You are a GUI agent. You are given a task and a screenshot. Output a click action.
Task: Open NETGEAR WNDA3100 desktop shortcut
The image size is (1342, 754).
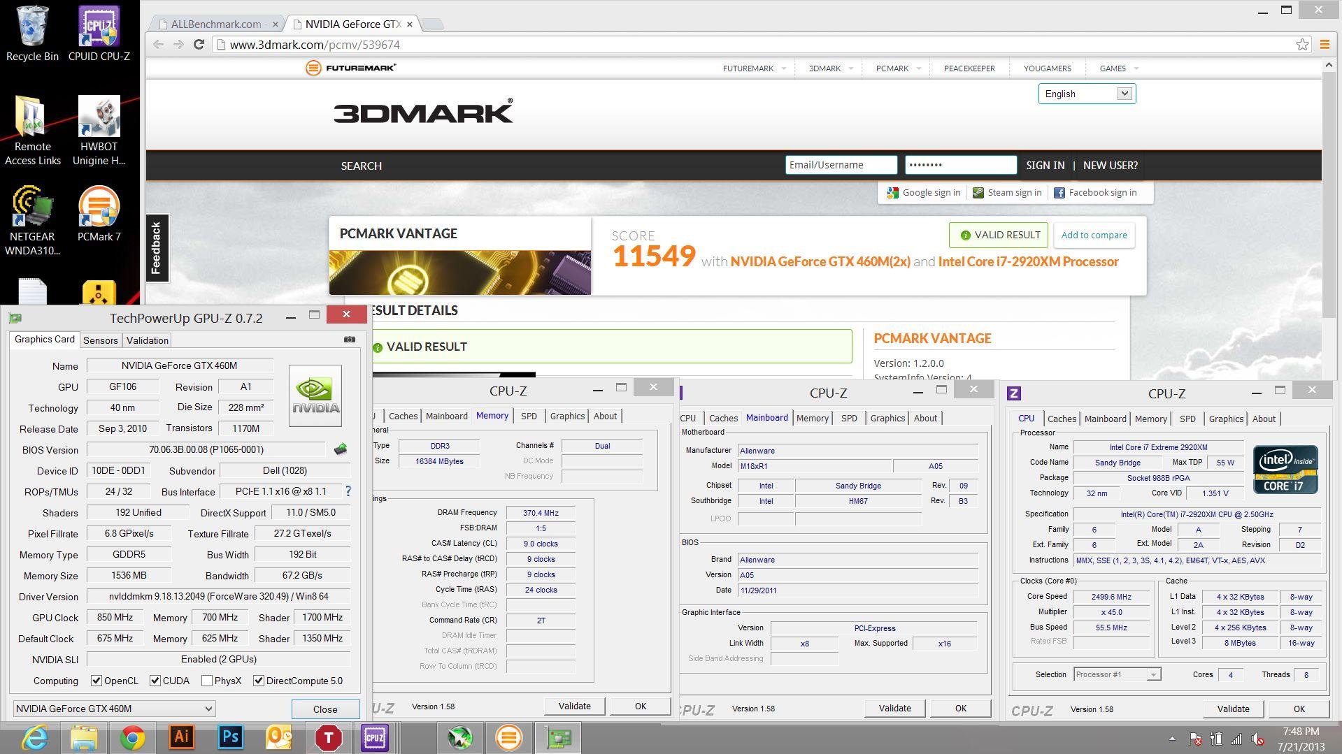(32, 220)
